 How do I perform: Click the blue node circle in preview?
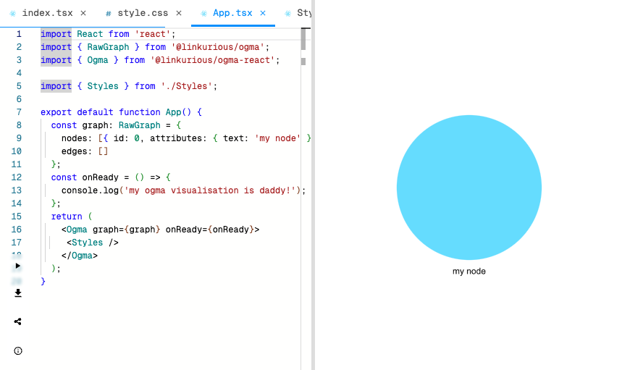[468, 188]
